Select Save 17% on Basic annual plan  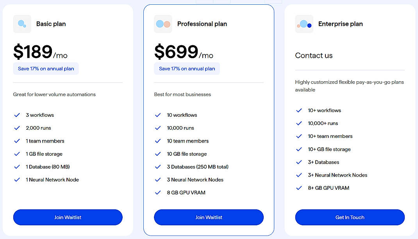pyautogui.click(x=46, y=68)
